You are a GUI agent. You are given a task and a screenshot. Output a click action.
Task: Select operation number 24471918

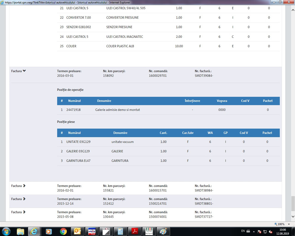coord(73,110)
